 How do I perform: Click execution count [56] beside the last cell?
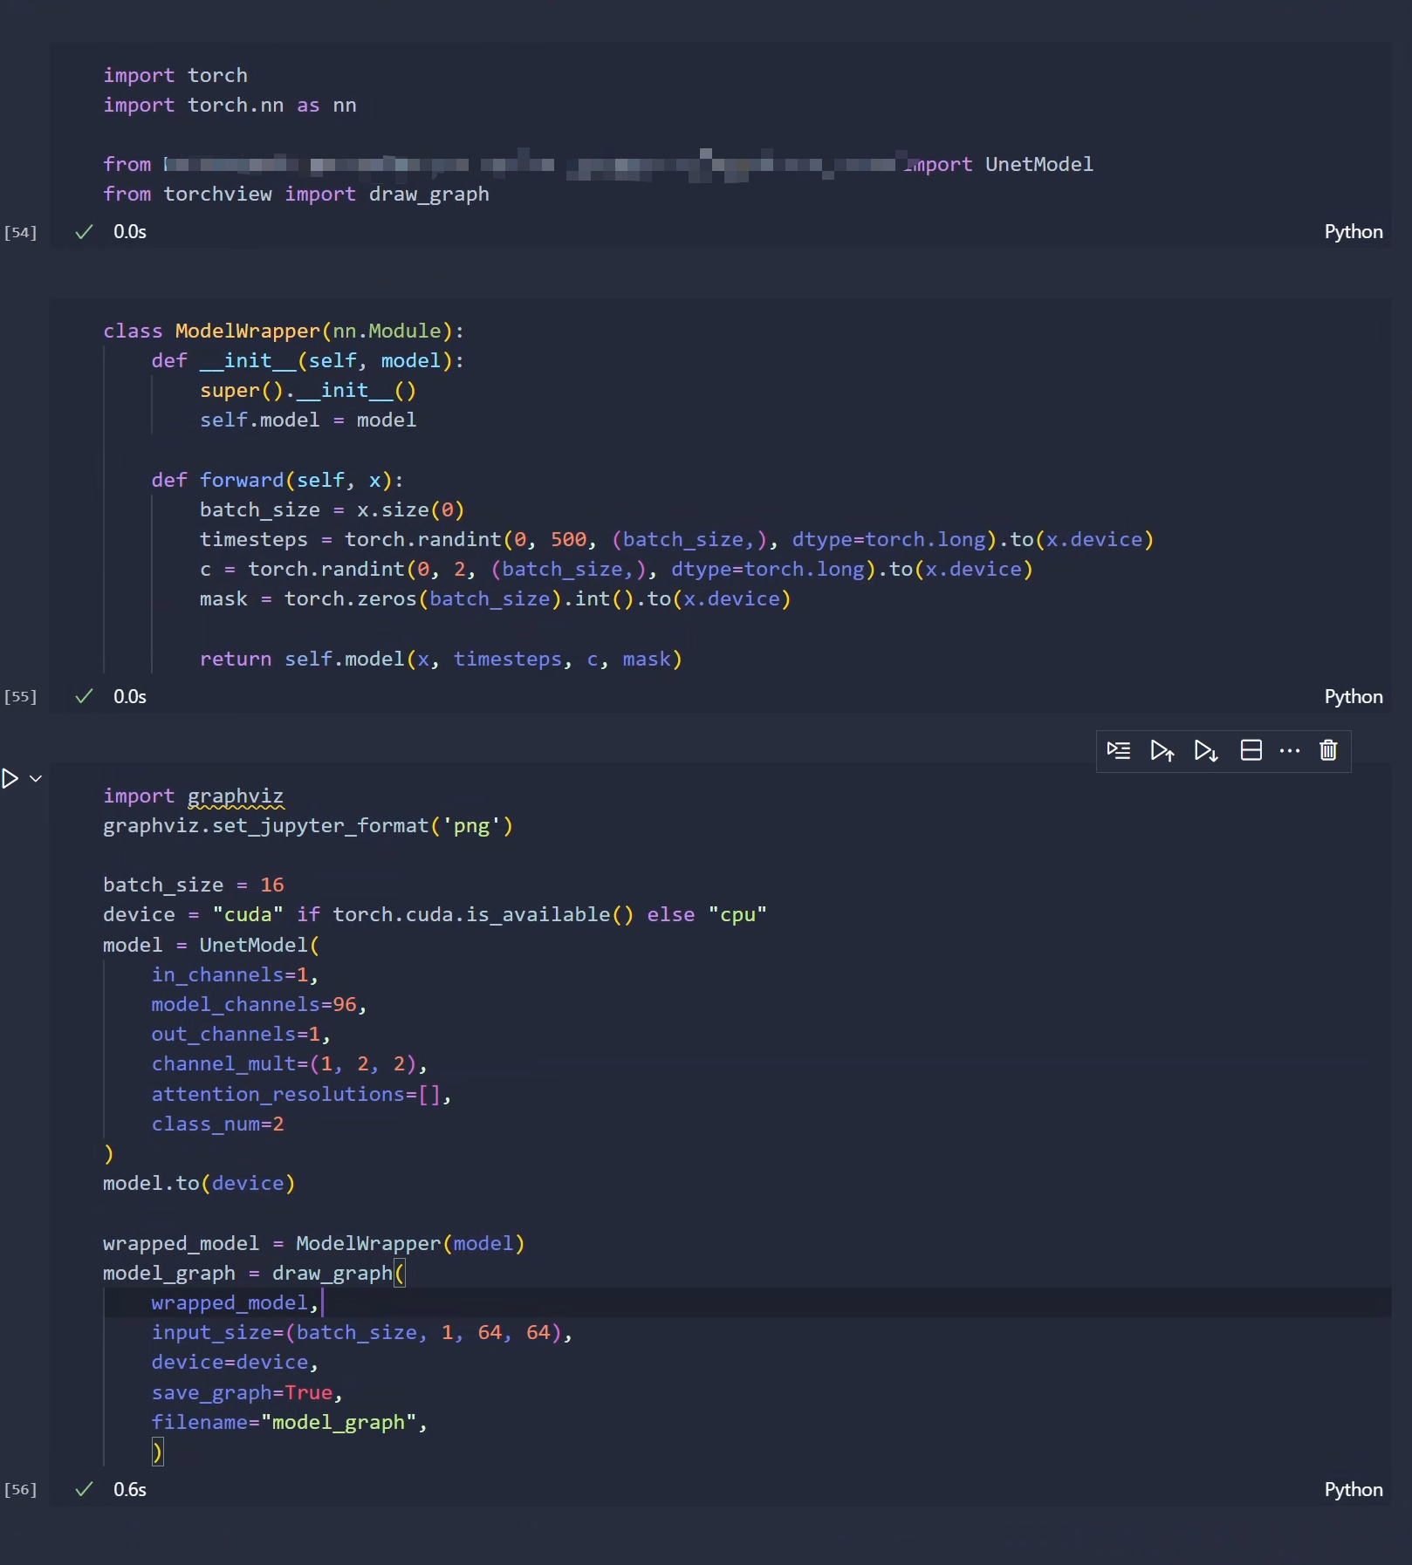pos(21,1489)
